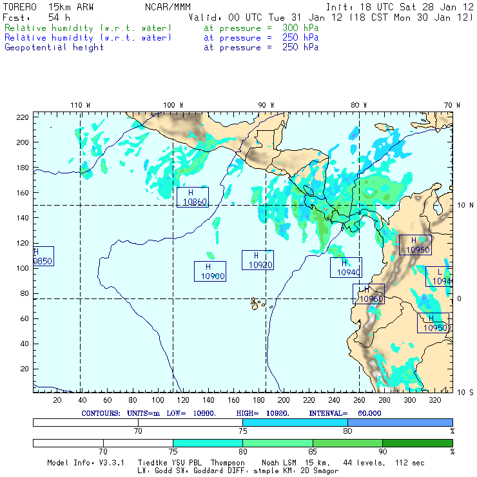Click the green "300 hPa" pressure value

(x=300, y=28)
